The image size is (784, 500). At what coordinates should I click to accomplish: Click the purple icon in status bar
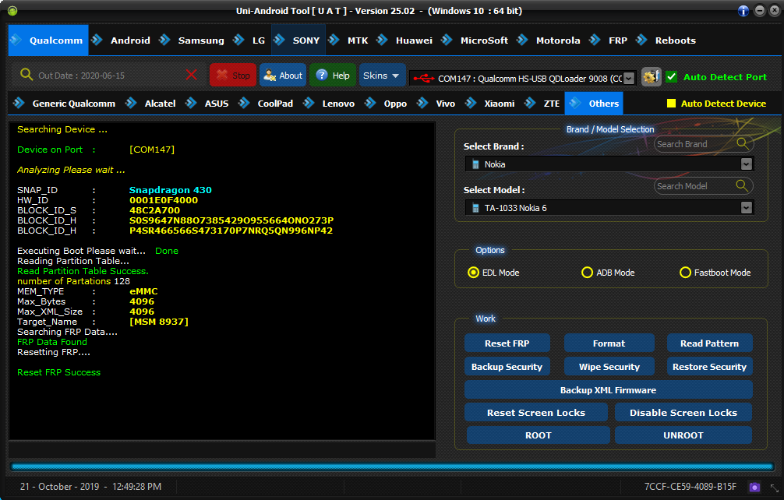(x=754, y=487)
